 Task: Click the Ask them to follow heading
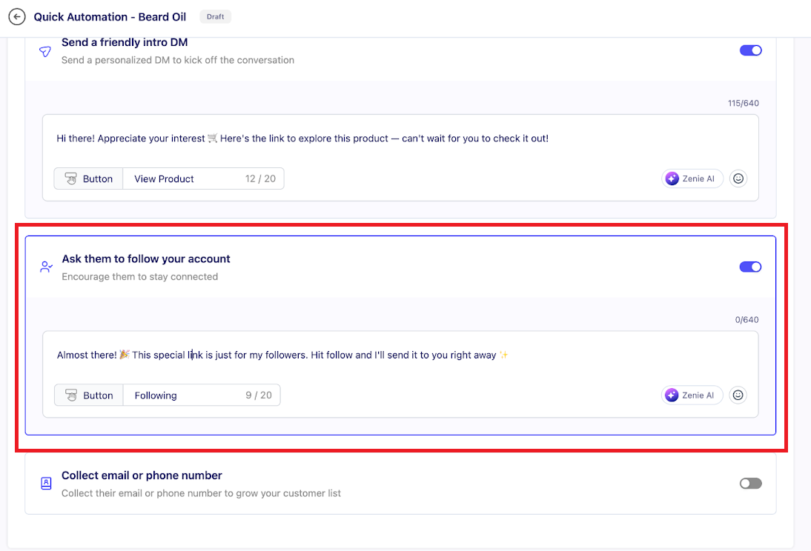pyautogui.click(x=146, y=259)
